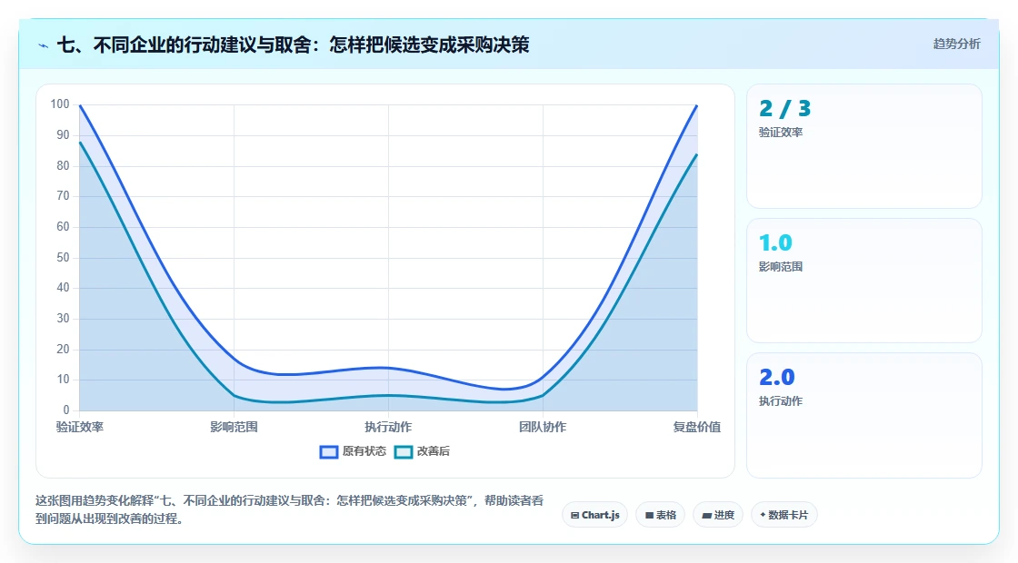Screen dimensions: 1018x563
Task: Click the 影响范围 x-axis label
Action: tap(234, 427)
